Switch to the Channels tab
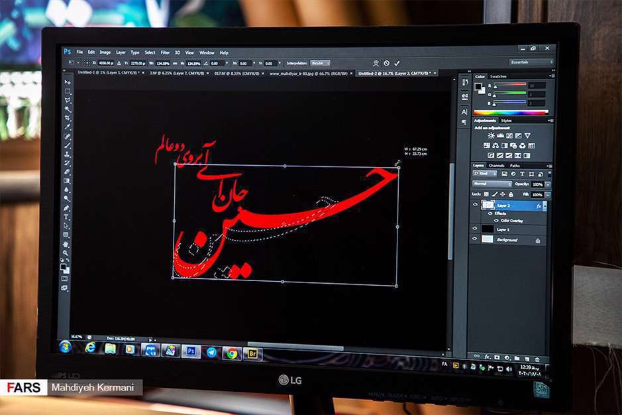The height and width of the screenshot is (415, 622). [497, 164]
